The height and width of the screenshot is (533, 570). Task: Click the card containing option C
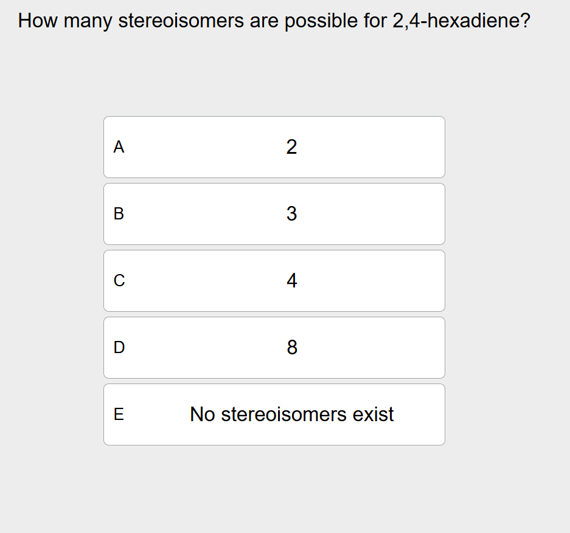point(274,281)
